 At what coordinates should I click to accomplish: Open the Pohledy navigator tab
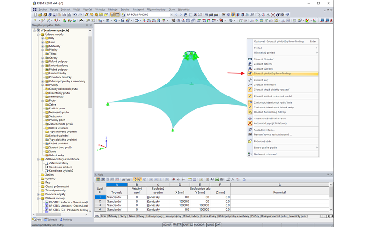pos(66,219)
